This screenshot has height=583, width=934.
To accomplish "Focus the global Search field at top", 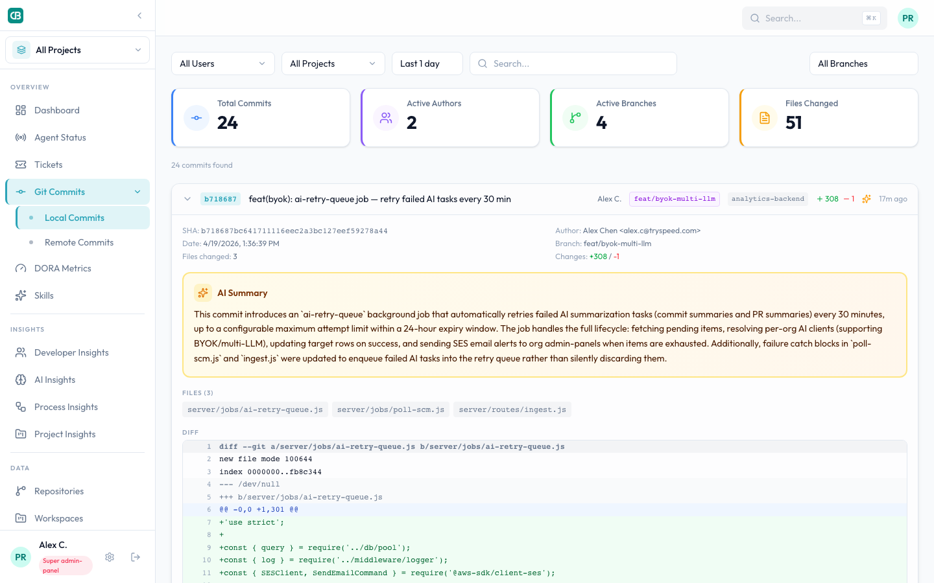I will (x=815, y=18).
